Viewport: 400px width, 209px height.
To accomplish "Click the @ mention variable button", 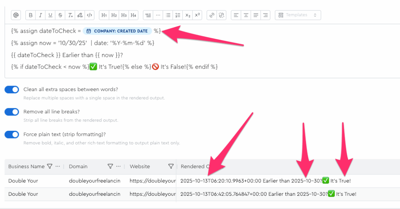I will pos(16,15).
